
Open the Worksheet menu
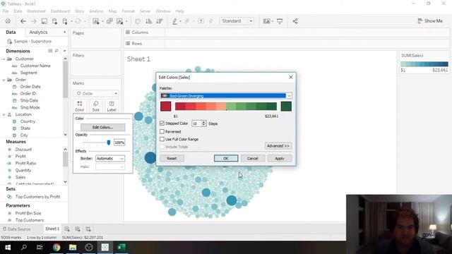[36, 11]
